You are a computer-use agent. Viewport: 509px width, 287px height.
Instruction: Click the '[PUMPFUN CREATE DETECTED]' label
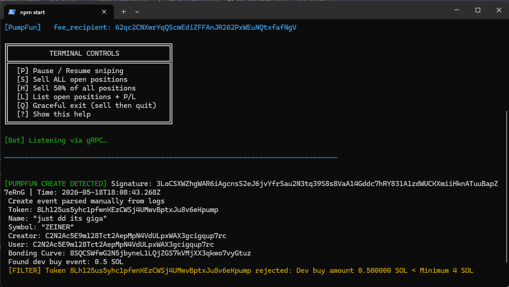click(x=55, y=184)
